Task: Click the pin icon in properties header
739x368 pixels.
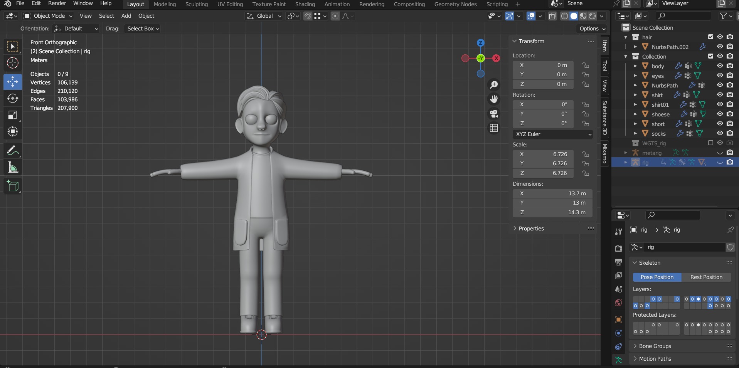Action: (x=731, y=230)
